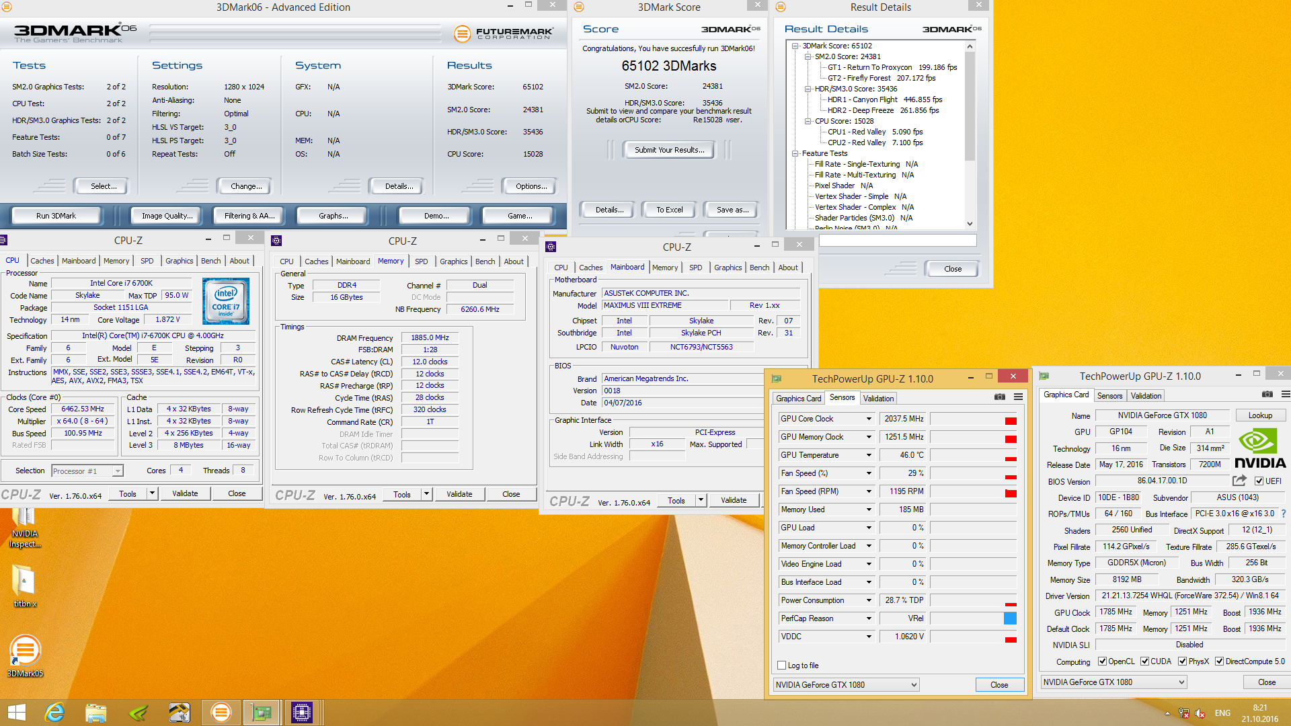Viewport: 1291px width, 726px height.
Task: Click the Fan Speed (RPM) red graph marker
Action: [1010, 493]
